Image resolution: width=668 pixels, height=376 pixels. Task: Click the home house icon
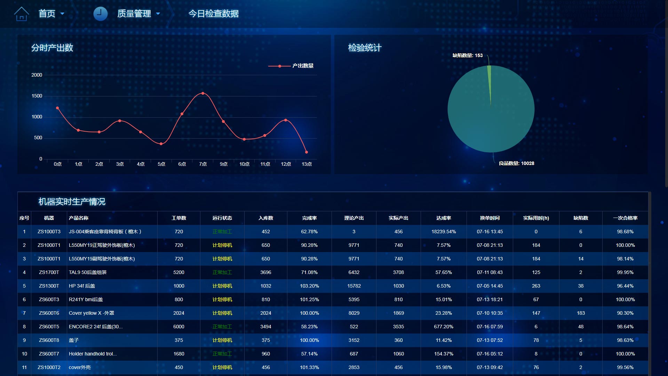(21, 14)
